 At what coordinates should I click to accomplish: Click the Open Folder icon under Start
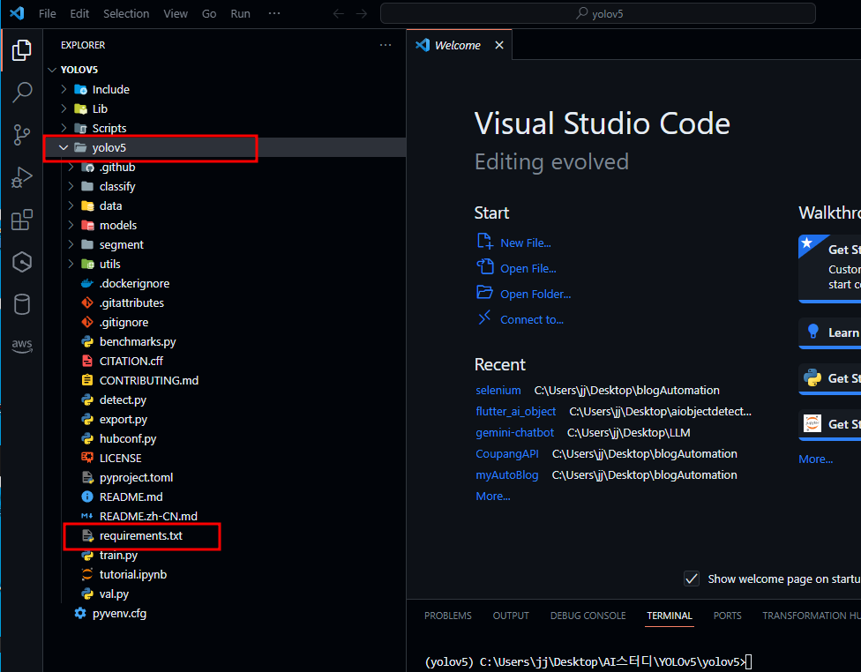(484, 293)
